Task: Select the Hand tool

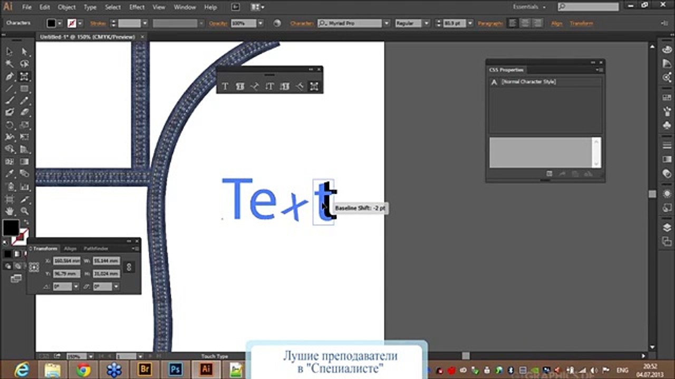Action: click(9, 211)
